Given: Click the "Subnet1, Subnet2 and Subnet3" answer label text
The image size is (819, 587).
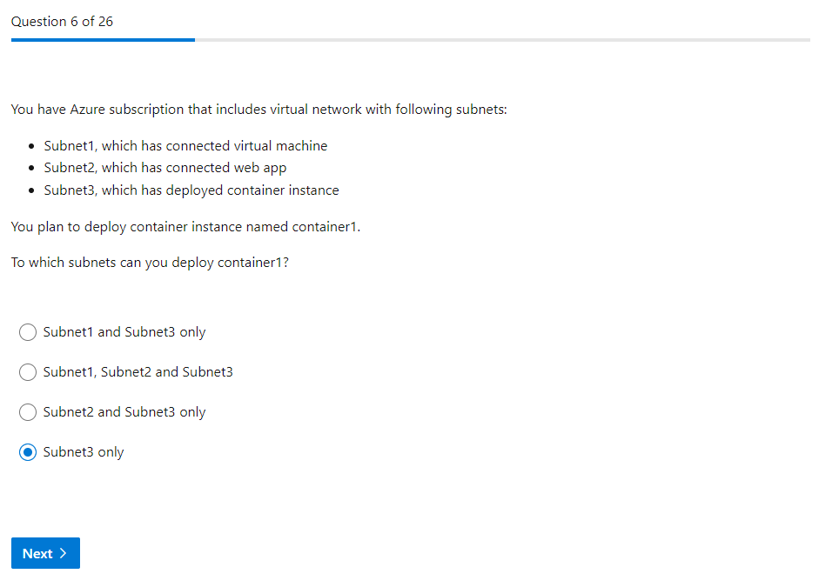Looking at the screenshot, I should (x=138, y=372).
